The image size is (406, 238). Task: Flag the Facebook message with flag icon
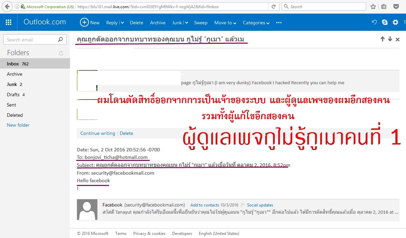tap(243, 205)
